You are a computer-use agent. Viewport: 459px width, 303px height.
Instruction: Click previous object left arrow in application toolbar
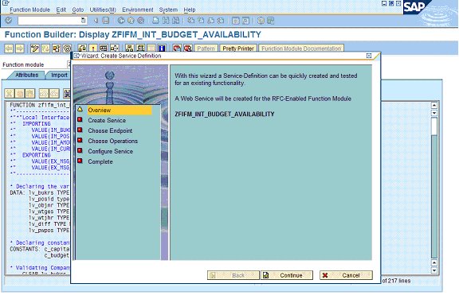(9, 49)
